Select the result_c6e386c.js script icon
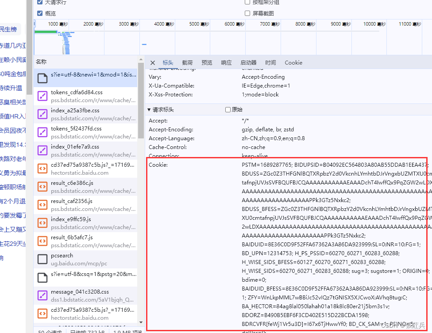The image size is (432, 333). point(42,186)
